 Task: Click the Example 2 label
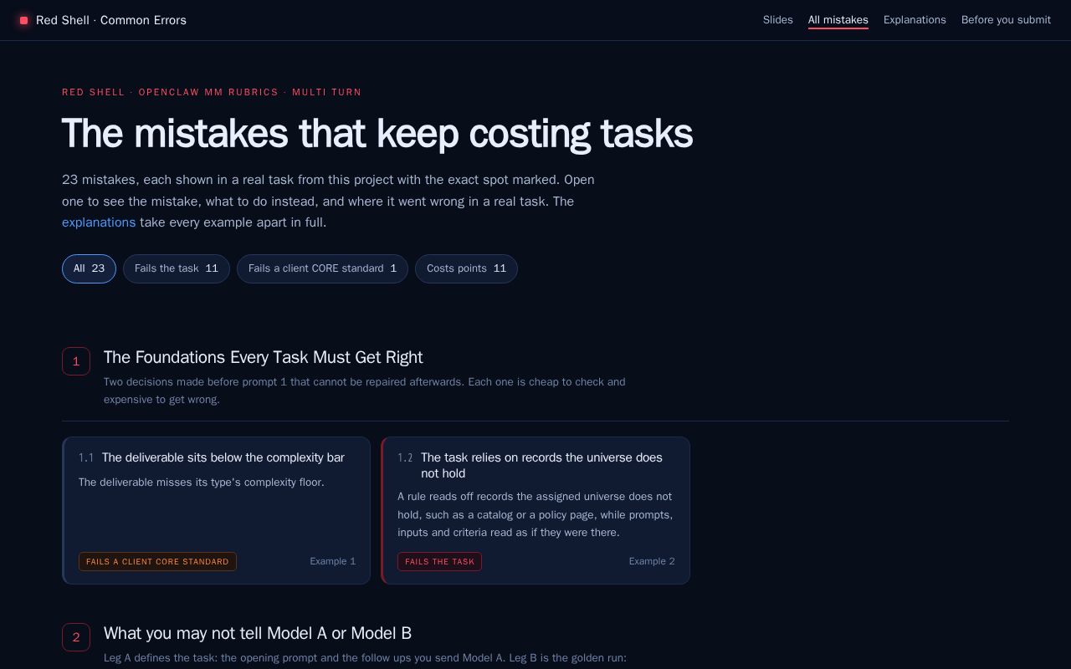[652, 561]
